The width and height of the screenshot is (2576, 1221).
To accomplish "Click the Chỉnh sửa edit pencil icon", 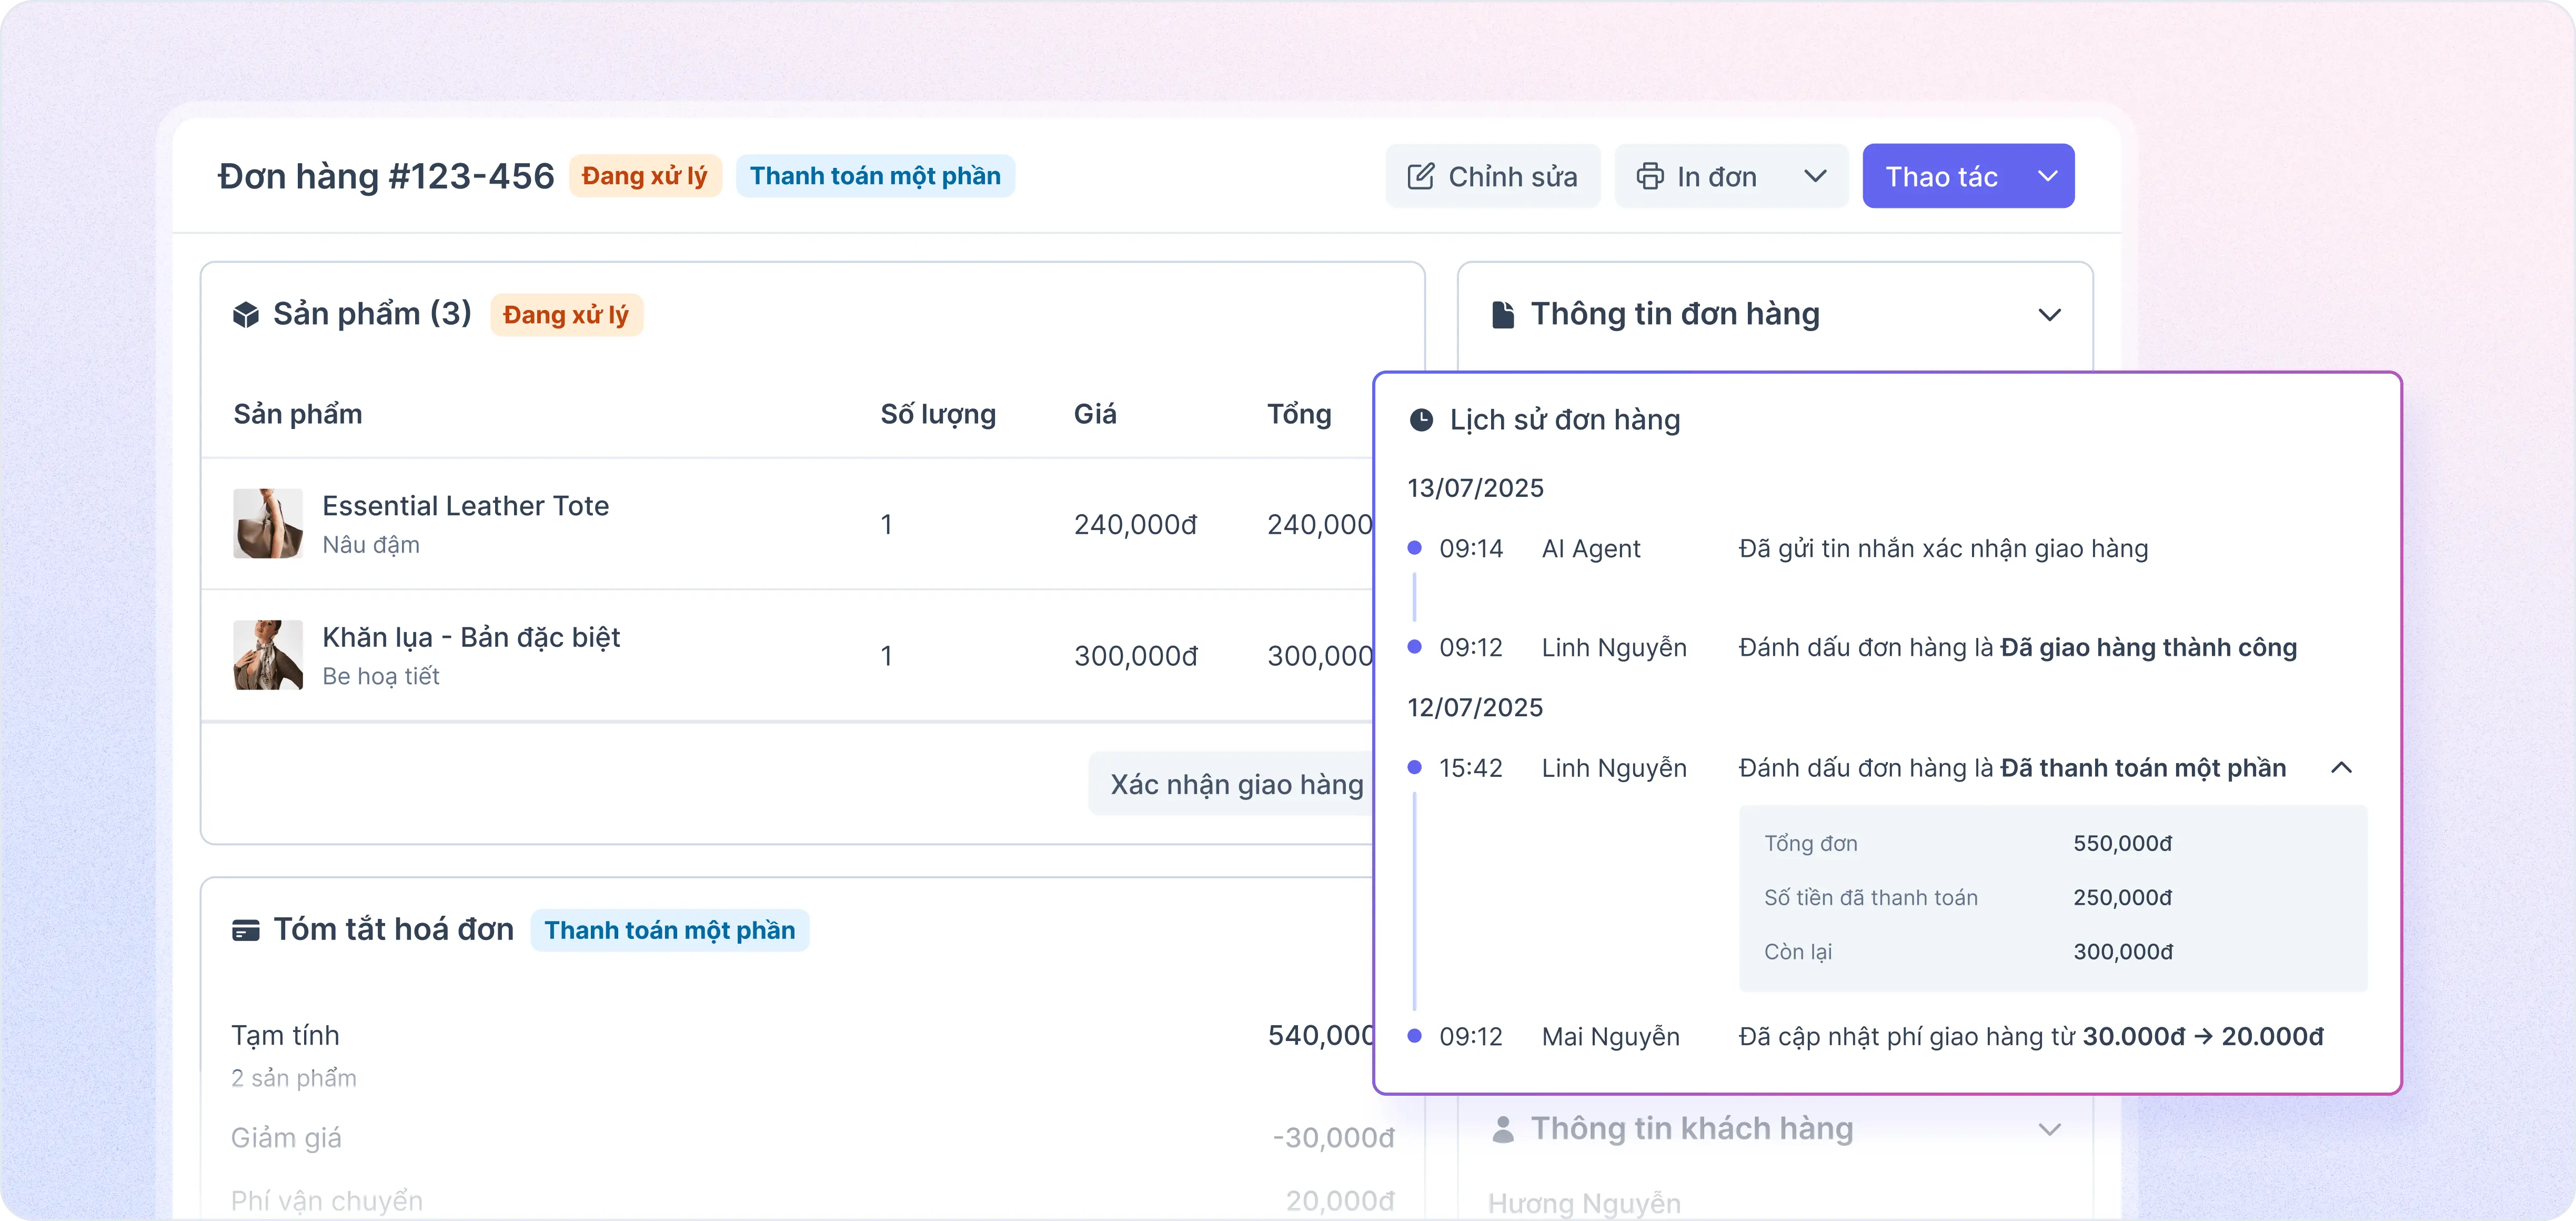I will click(1420, 176).
